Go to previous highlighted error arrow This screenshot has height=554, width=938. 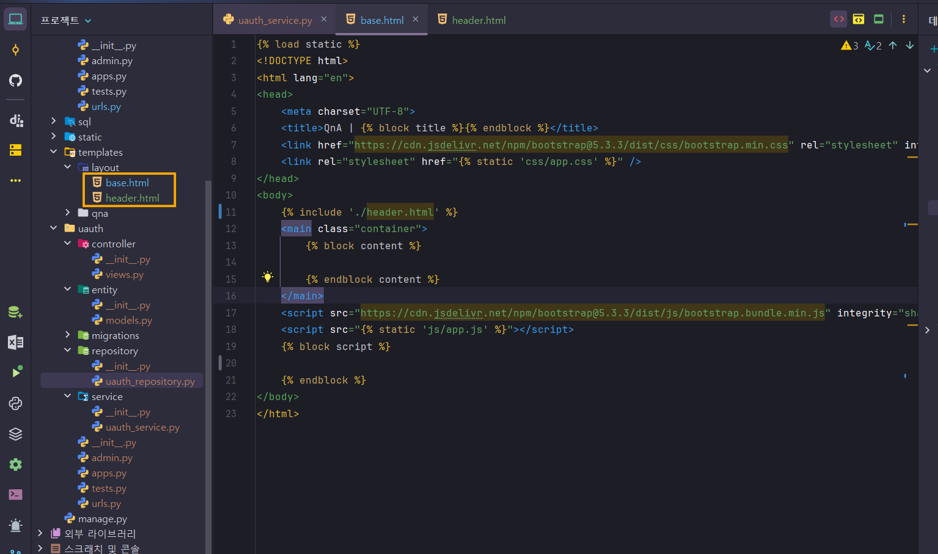tap(893, 45)
